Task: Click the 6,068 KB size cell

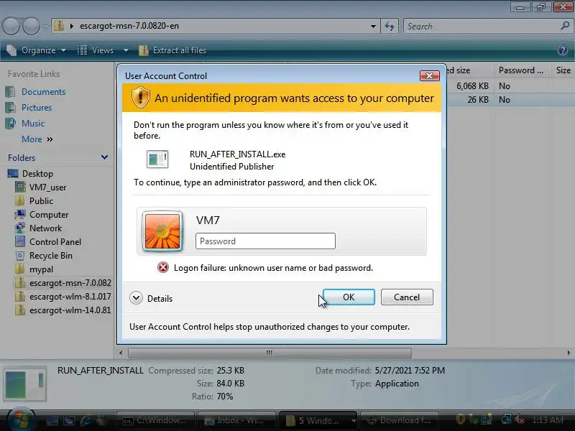Action: point(472,85)
